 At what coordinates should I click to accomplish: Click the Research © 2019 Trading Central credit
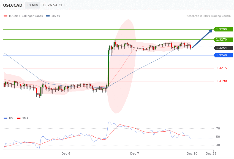209,16
